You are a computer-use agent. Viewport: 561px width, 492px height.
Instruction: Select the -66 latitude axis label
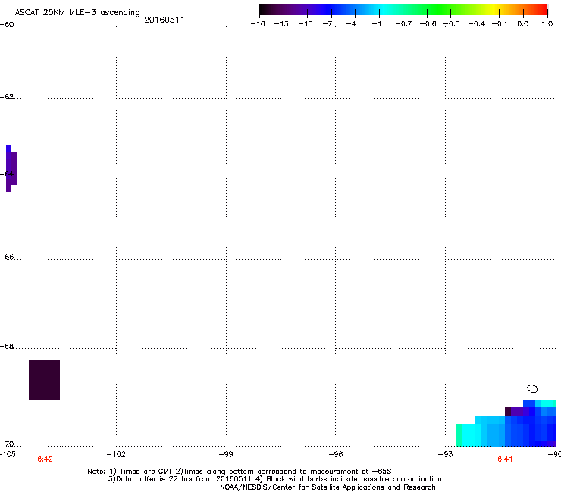pyautogui.click(x=7, y=257)
